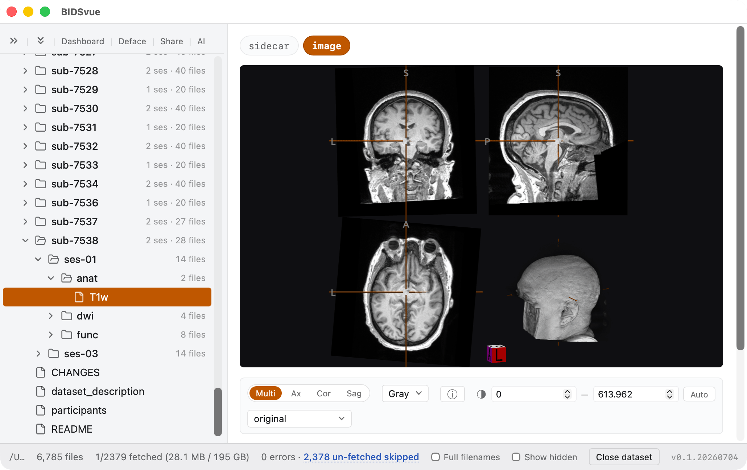This screenshot has width=747, height=470.
Task: Open the Share menu item
Action: [172, 41]
